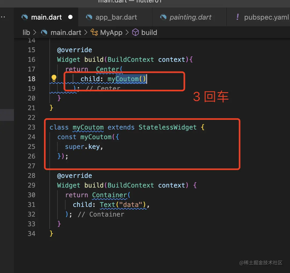Screen dimensions: 290x273
Task: Click '// Container' comment on line 32
Action: click(x=101, y=214)
